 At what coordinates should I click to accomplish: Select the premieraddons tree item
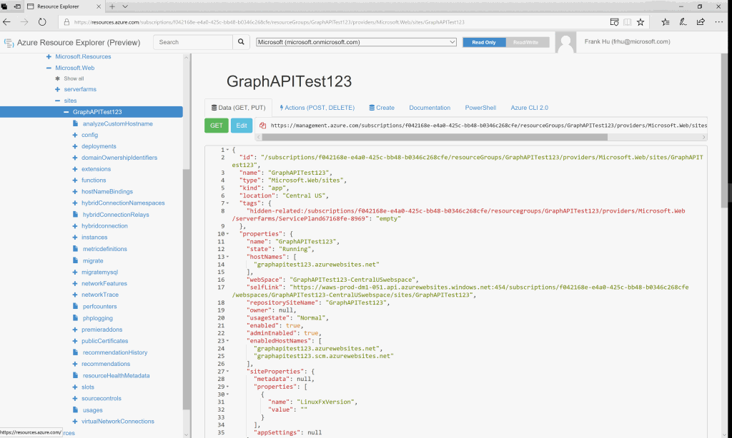(102, 330)
